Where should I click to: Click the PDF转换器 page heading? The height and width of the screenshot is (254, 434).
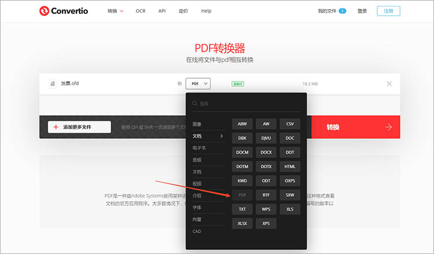tap(220, 48)
